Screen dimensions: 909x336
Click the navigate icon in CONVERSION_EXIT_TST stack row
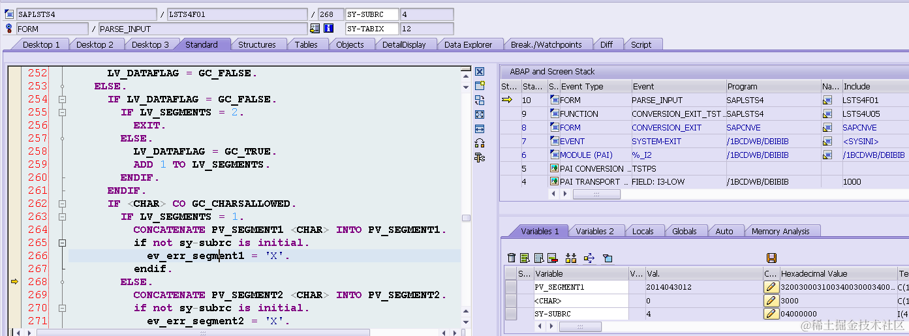click(x=827, y=114)
